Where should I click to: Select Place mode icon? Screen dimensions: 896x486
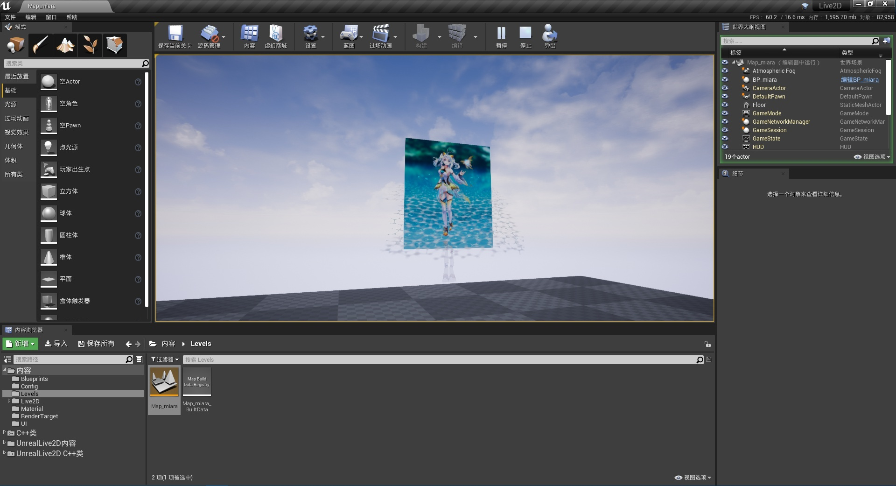[x=16, y=45]
